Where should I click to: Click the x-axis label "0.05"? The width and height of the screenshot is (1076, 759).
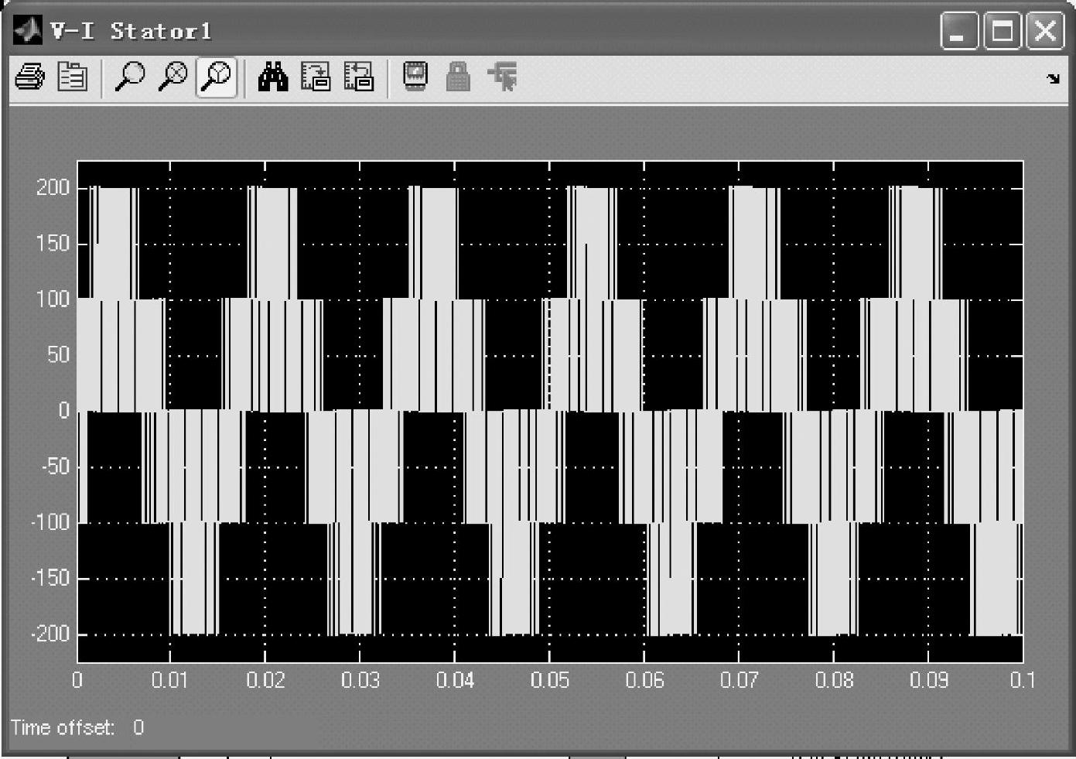[550, 680]
